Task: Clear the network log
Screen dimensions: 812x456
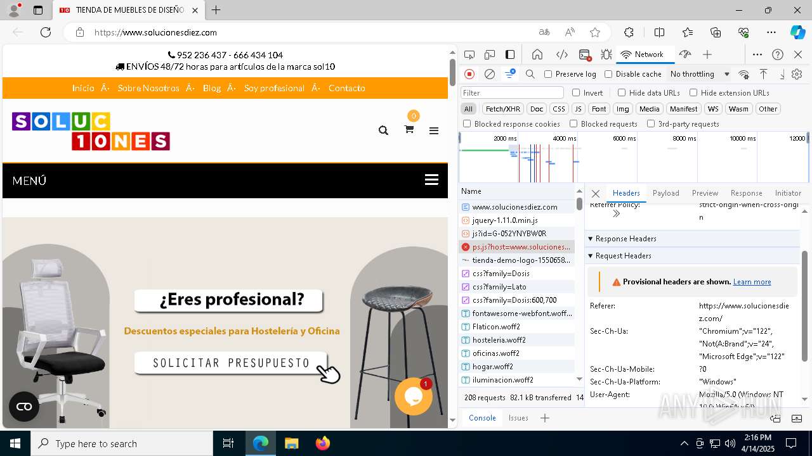Action: coord(490,74)
